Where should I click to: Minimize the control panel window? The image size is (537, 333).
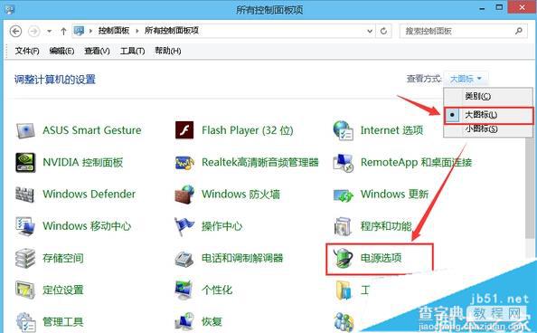tap(482, 8)
